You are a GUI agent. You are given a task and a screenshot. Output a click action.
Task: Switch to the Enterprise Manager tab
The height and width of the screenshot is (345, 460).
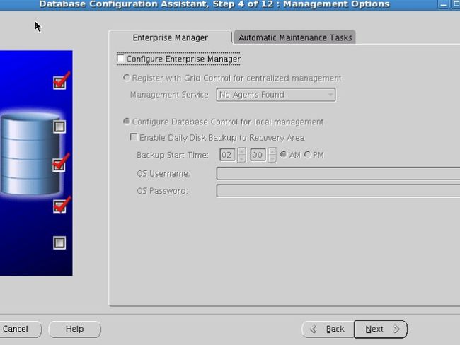[170, 37]
